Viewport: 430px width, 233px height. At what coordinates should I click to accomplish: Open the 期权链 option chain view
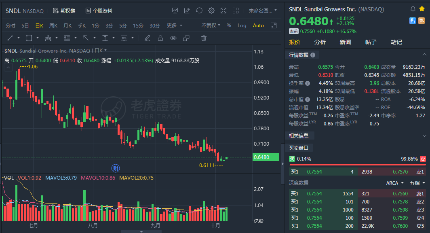64,11
